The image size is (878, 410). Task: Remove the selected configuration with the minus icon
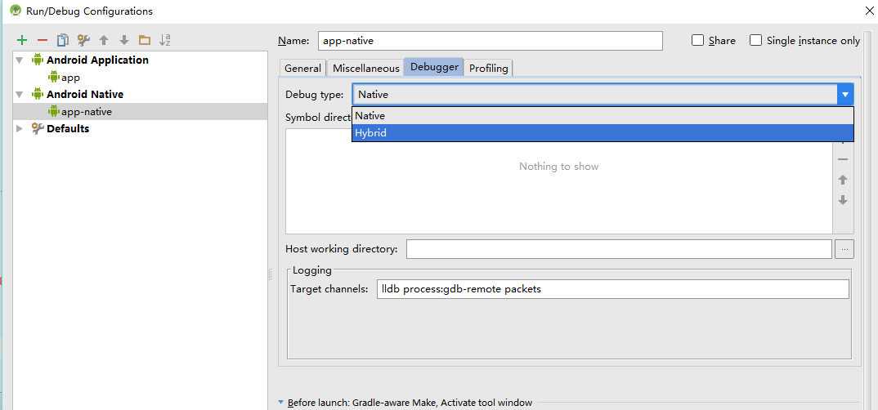(42, 40)
